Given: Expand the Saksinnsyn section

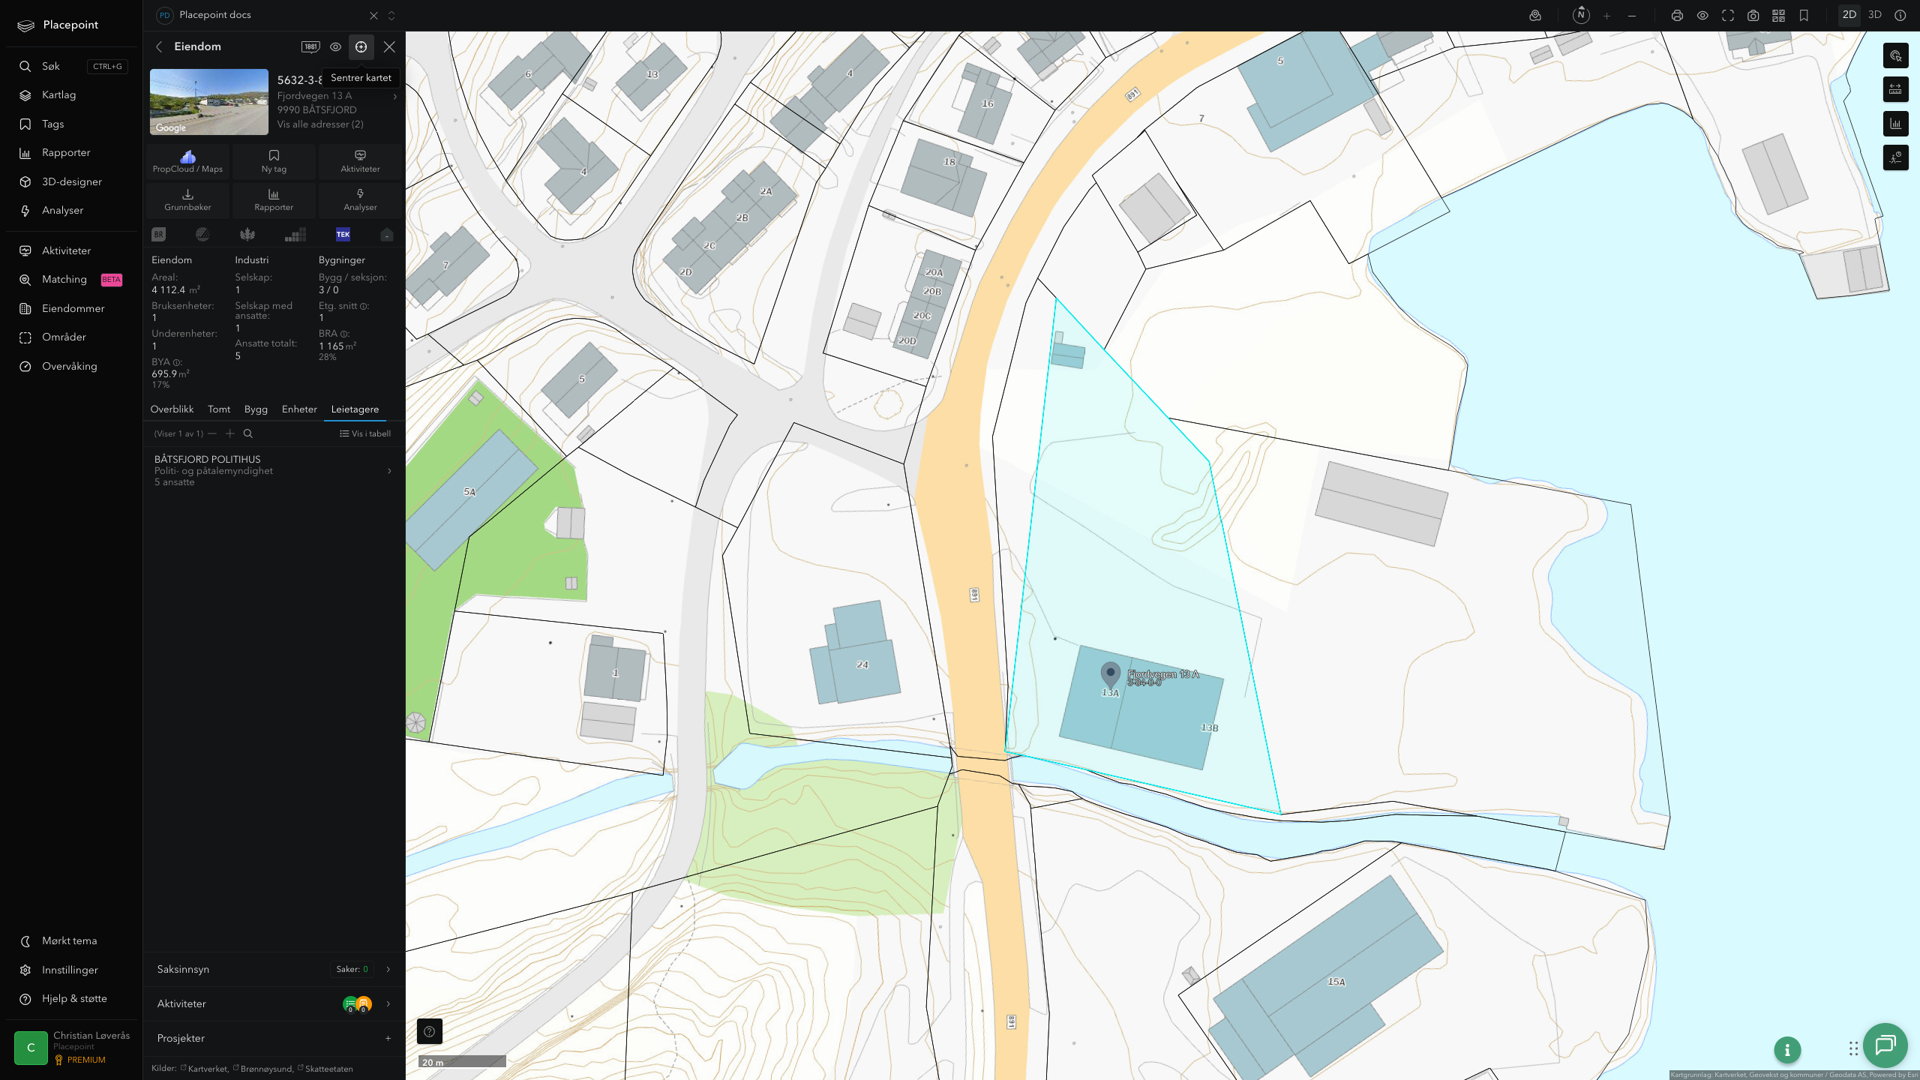Looking at the screenshot, I should tap(274, 969).
